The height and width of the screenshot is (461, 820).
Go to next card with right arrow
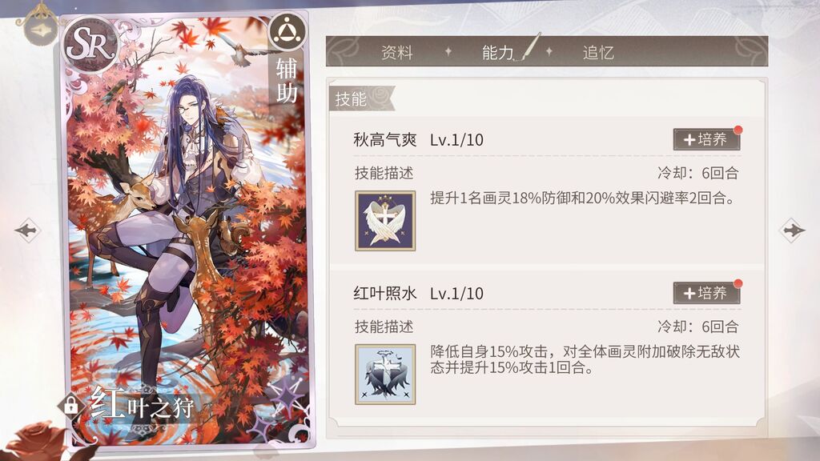792,230
